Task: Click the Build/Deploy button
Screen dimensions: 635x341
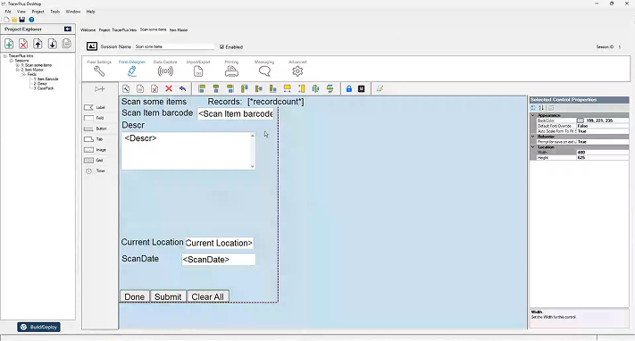Action: click(39, 327)
